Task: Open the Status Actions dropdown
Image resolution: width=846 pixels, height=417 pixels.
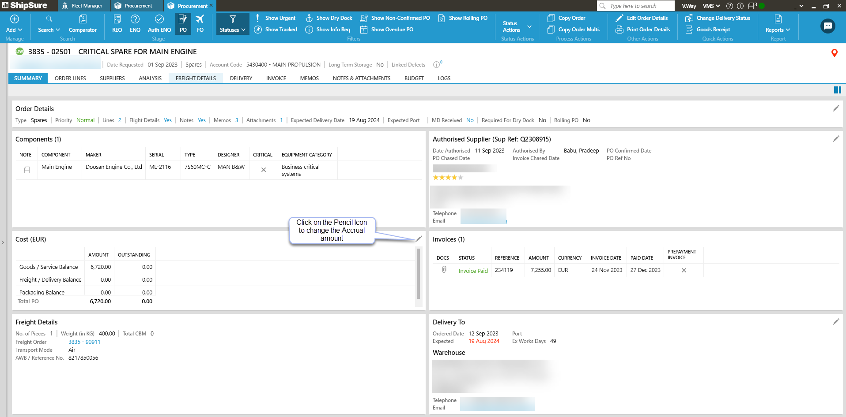Action: pos(517,26)
